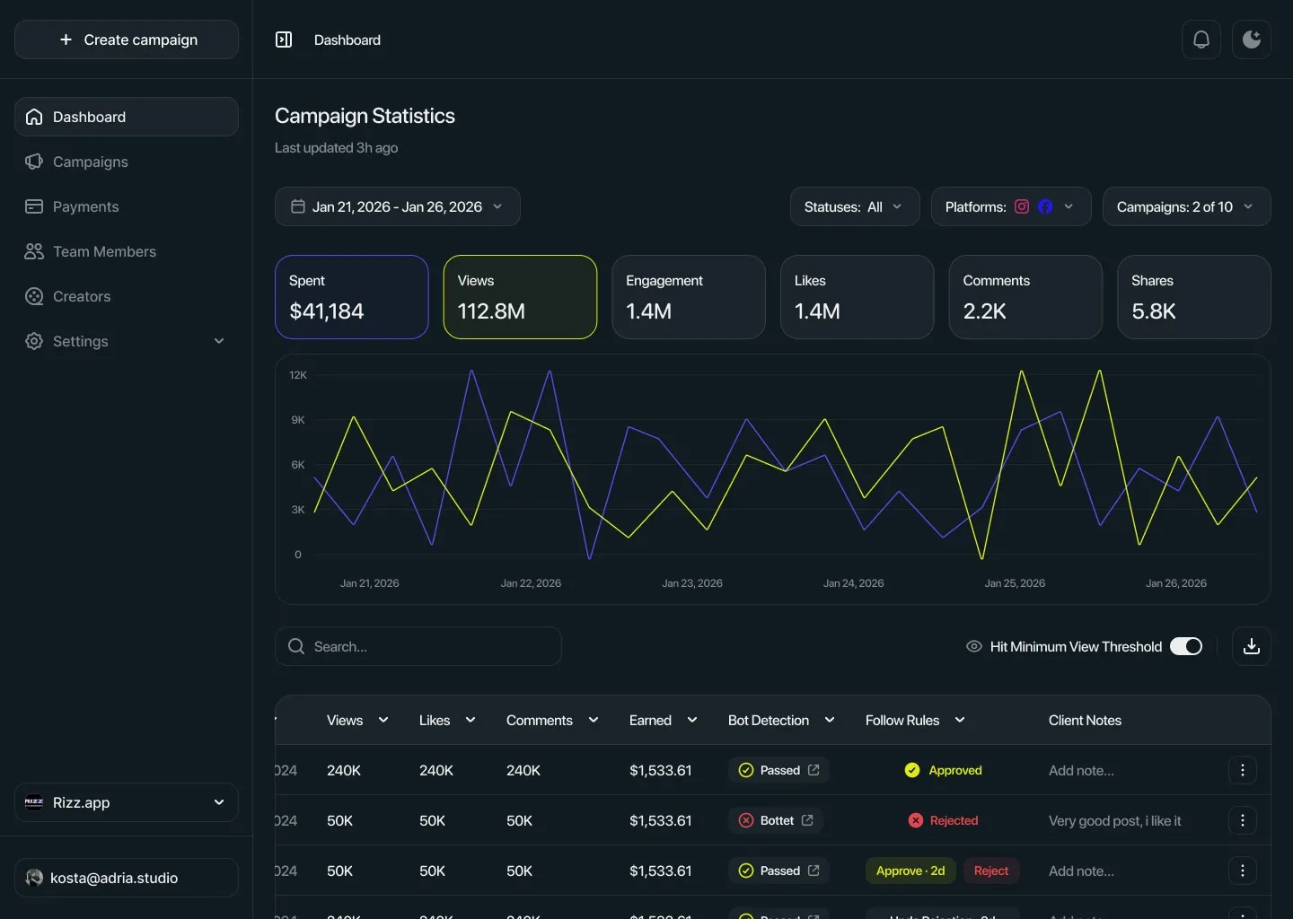This screenshot has width=1293, height=919.
Task: Open row menu for Rejected entry
Action: (1242, 820)
